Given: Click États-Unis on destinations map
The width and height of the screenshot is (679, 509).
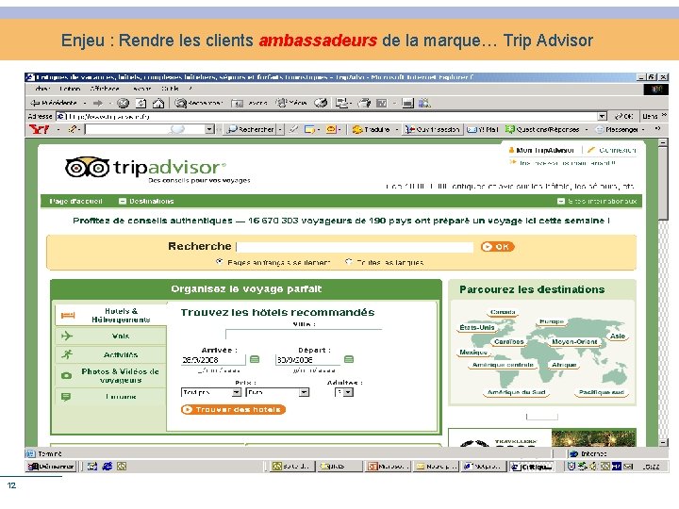Looking at the screenshot, I should 477,328.
